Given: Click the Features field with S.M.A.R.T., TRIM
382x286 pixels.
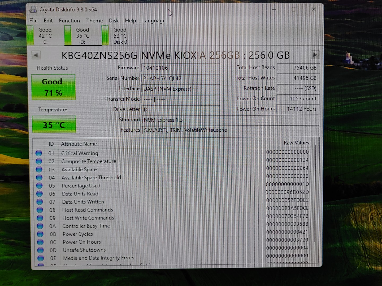Looking at the screenshot, I should click(231, 130).
